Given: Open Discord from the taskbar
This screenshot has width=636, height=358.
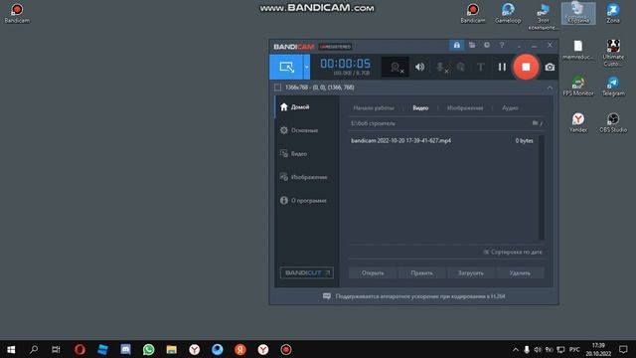Looking at the screenshot, I should 125,349.
